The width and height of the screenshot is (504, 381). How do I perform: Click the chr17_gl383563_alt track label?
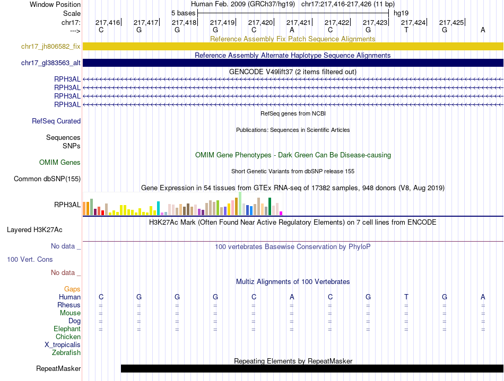(51, 63)
